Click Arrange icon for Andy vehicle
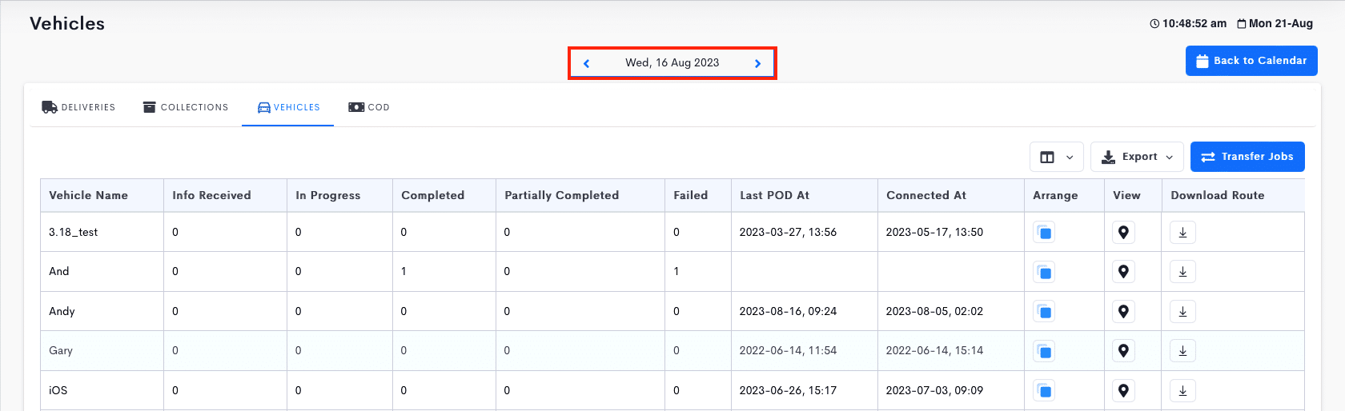Viewport: 1345px width, 411px height. pos(1044,312)
